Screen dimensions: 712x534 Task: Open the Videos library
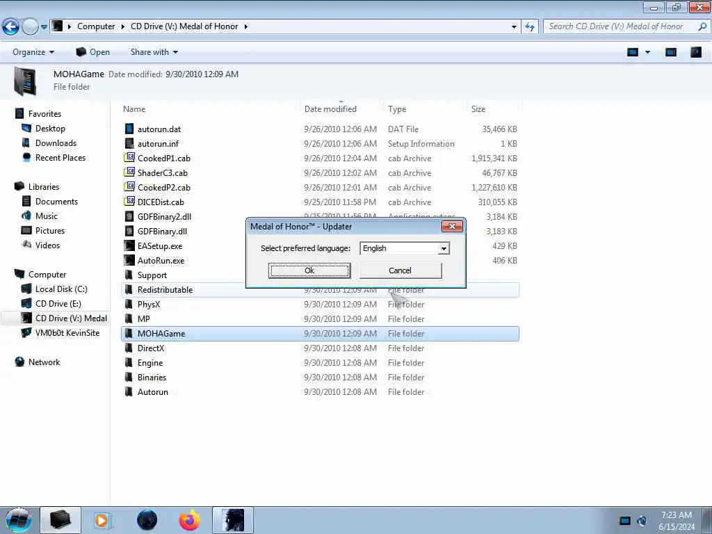(47, 245)
